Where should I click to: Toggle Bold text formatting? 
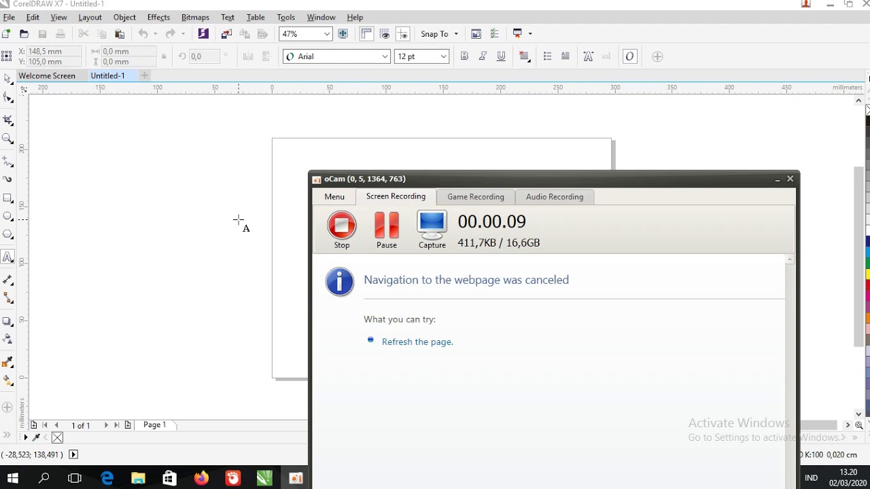pyautogui.click(x=464, y=56)
